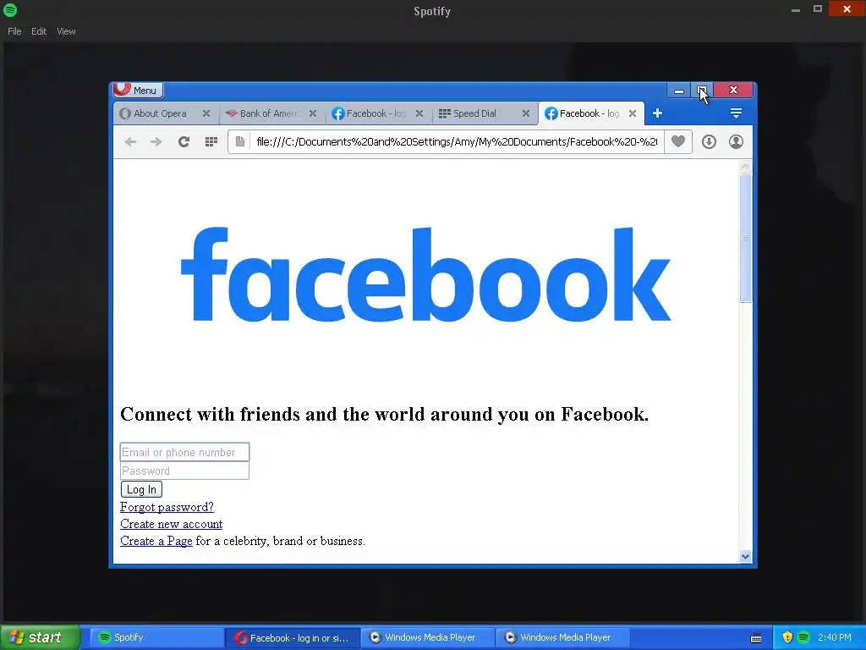Minimize the Opera browser window

tap(679, 90)
